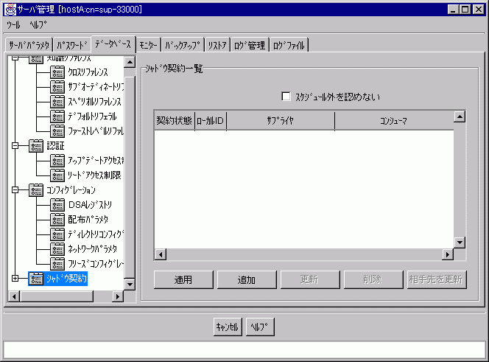The height and width of the screenshot is (362, 489).
Task: Select the DSAレジストリ tree item label
Action: click(x=90, y=205)
